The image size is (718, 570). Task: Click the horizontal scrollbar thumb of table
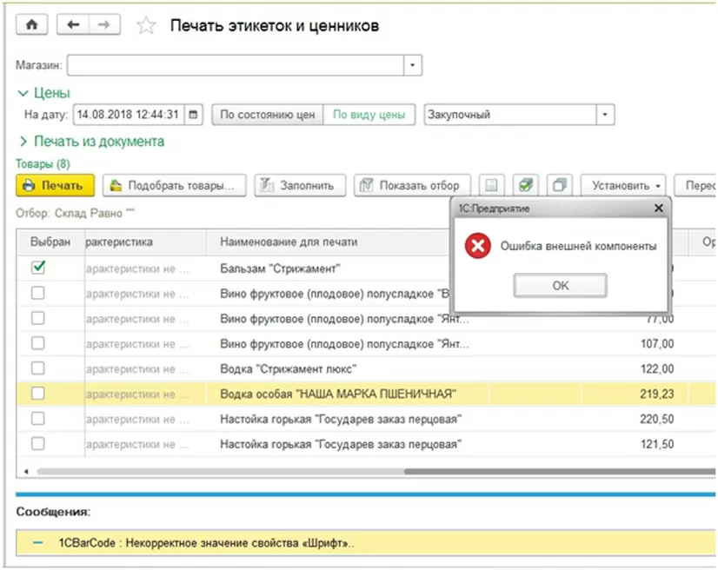[560, 471]
